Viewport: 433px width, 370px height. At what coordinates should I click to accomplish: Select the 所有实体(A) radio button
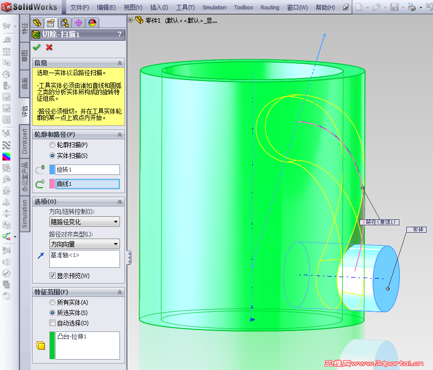pos(52,302)
